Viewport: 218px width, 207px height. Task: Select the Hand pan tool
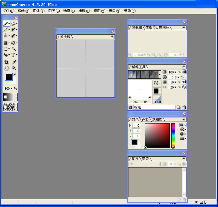(x=6, y=68)
